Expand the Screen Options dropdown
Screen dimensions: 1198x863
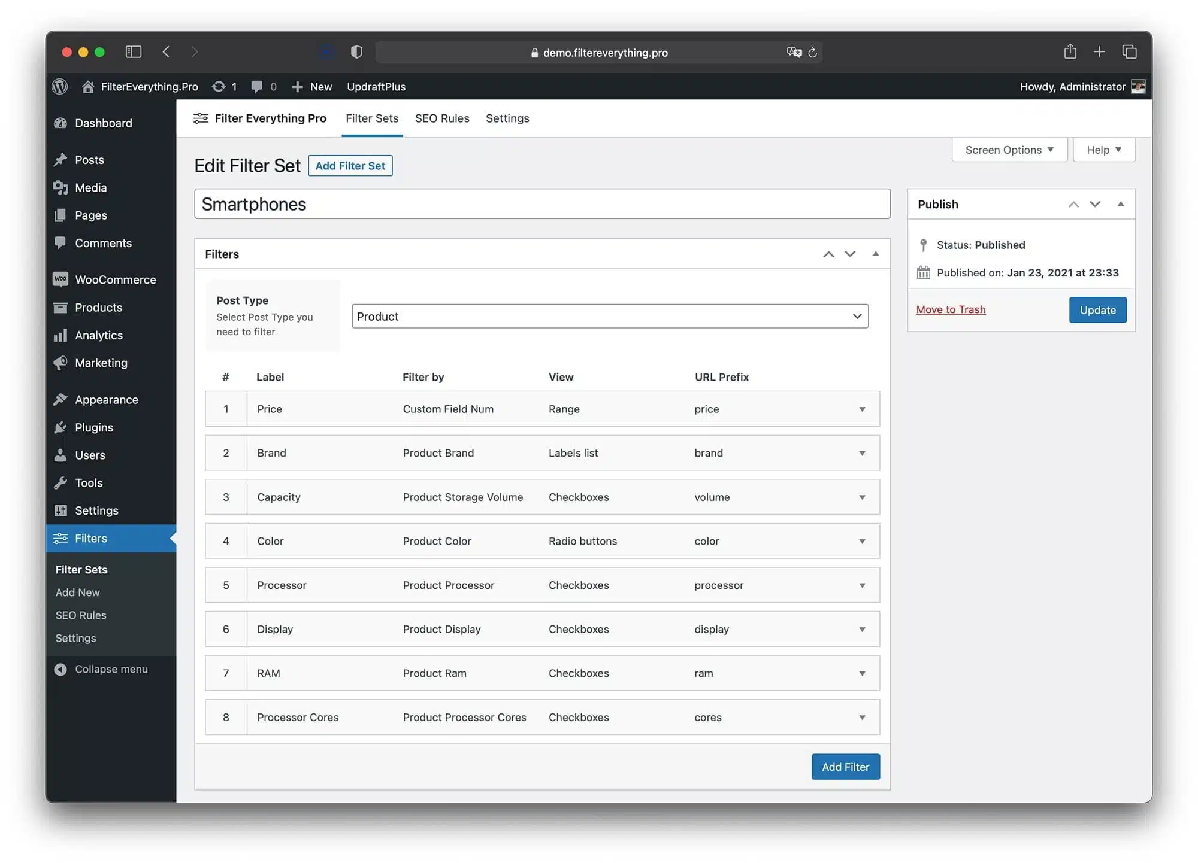click(1009, 150)
